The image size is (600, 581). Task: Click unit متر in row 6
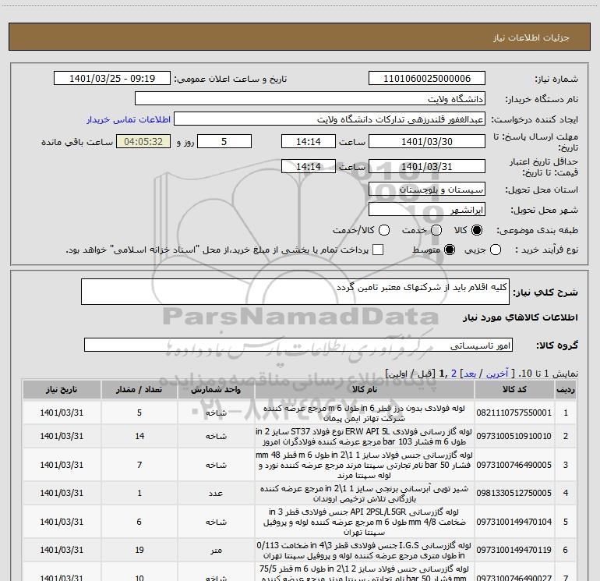(x=216, y=551)
